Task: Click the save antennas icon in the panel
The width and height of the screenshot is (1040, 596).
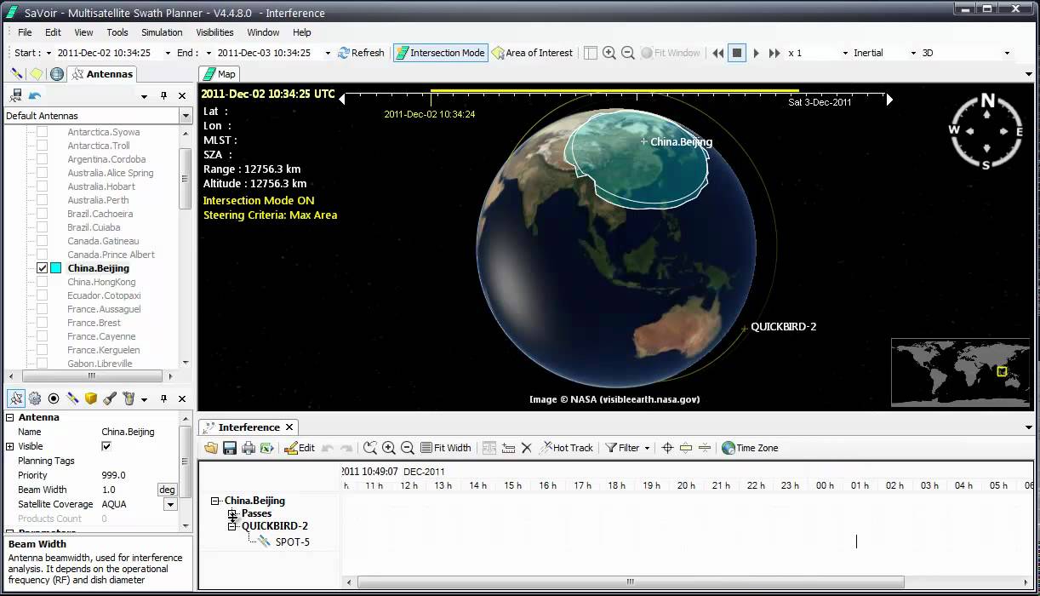Action: [16, 96]
